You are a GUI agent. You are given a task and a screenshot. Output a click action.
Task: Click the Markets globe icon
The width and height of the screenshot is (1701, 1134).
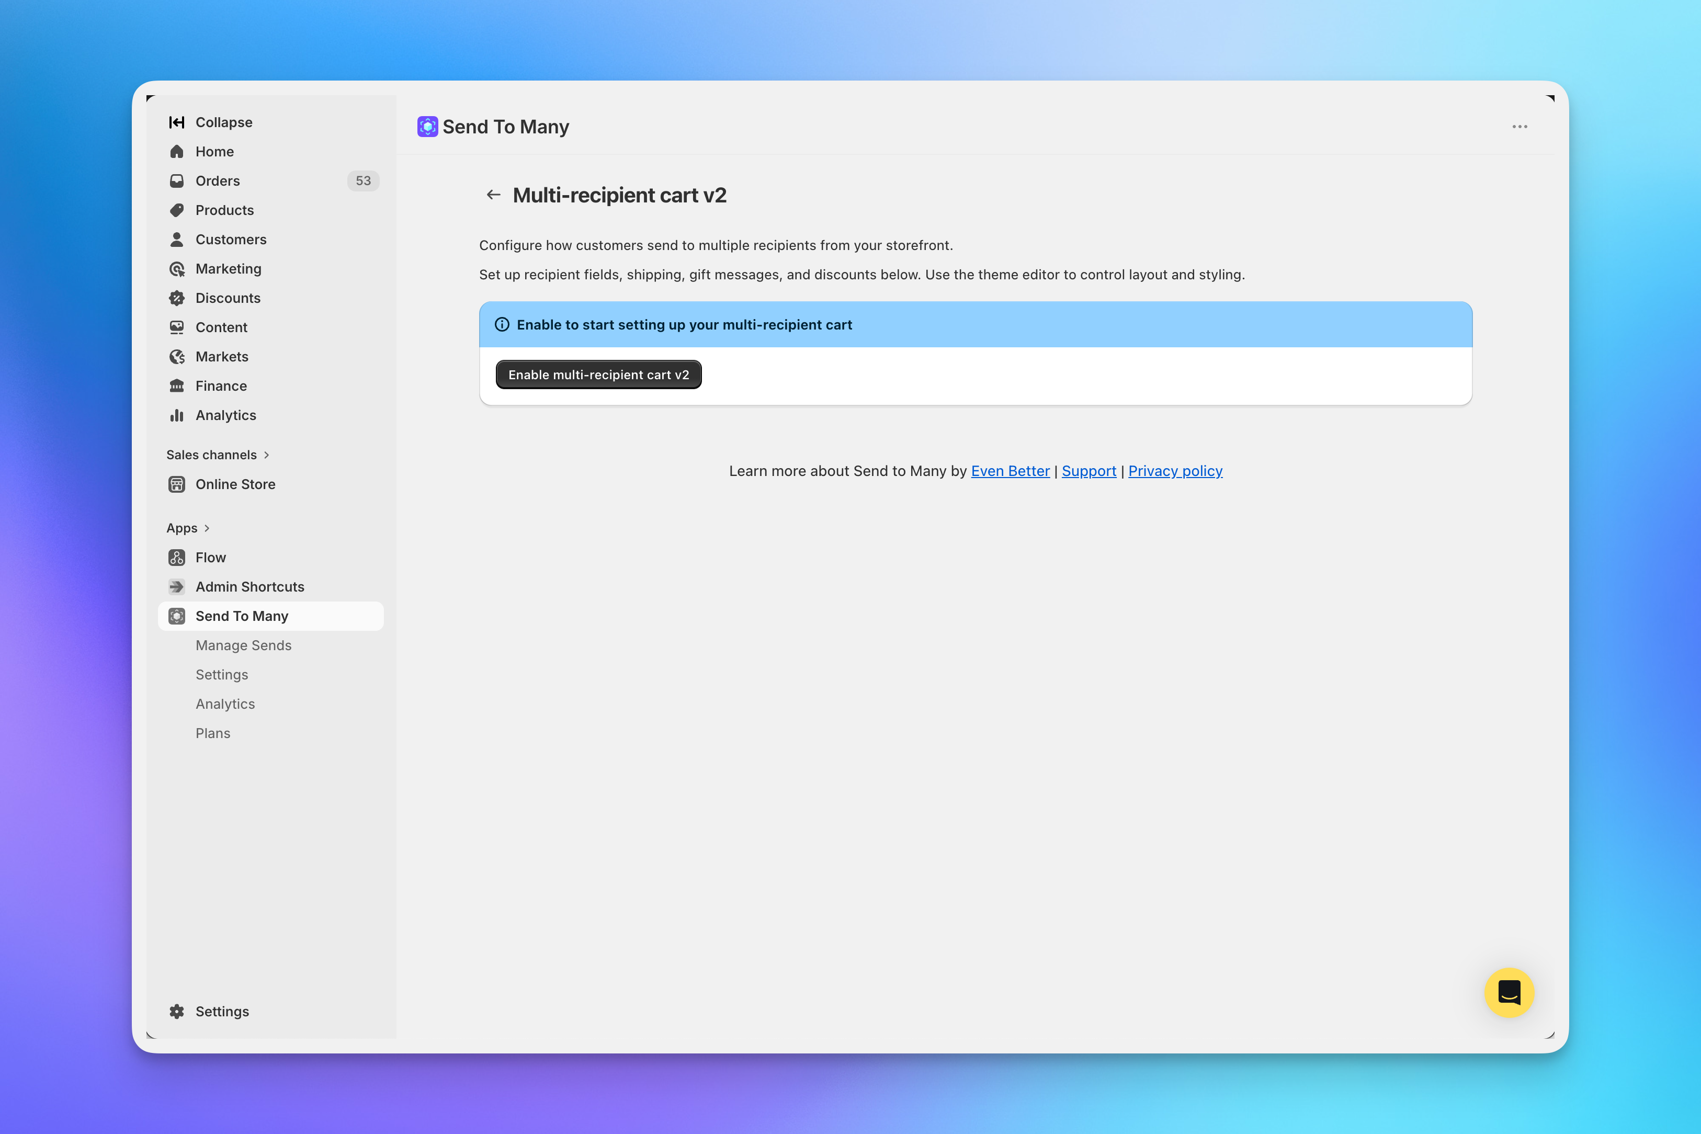[176, 357]
